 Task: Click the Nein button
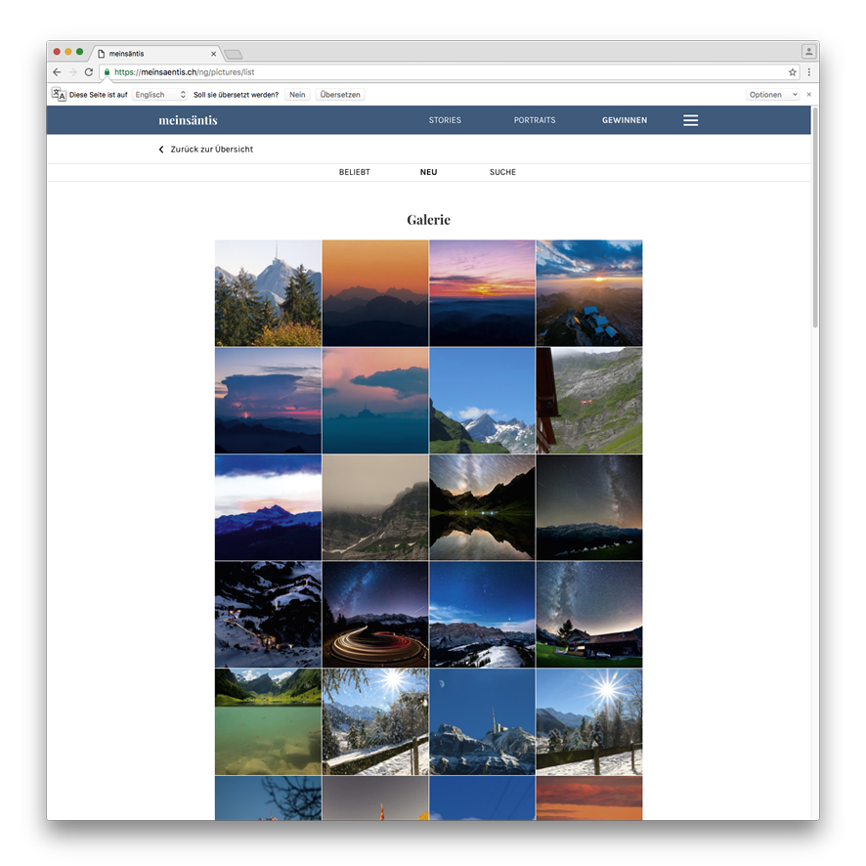(x=297, y=95)
